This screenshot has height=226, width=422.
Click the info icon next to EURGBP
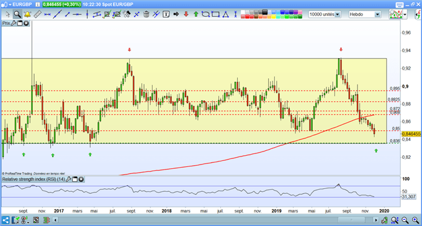point(38,4)
